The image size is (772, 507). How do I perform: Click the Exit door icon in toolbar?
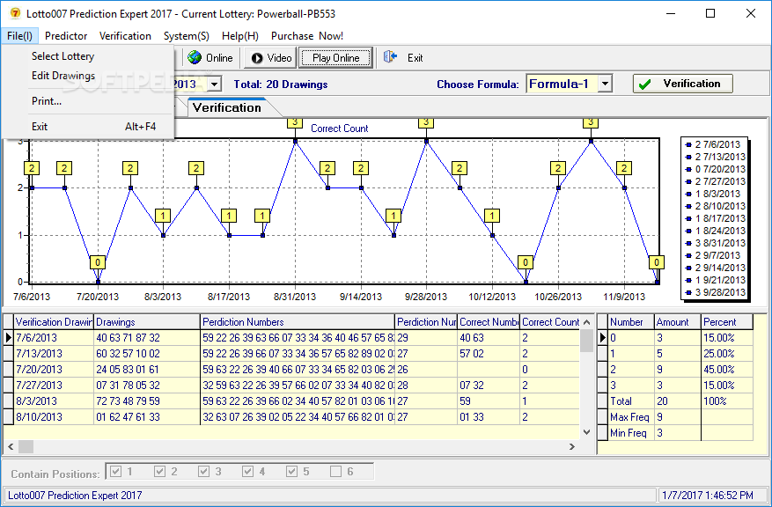click(391, 56)
